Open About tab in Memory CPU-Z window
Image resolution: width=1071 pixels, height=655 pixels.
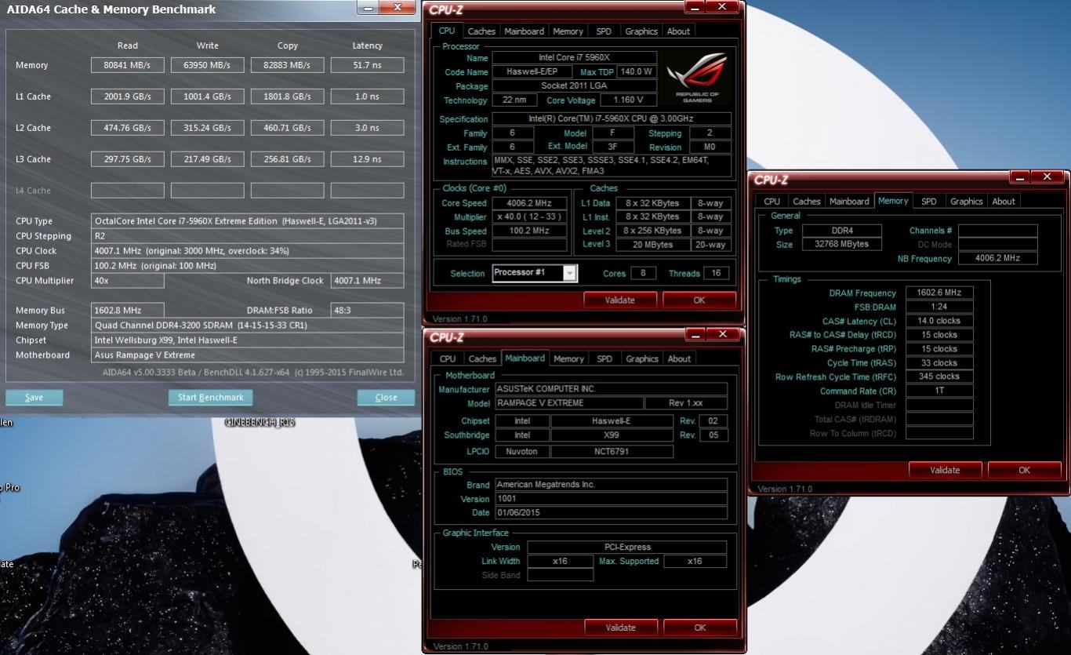point(1004,202)
